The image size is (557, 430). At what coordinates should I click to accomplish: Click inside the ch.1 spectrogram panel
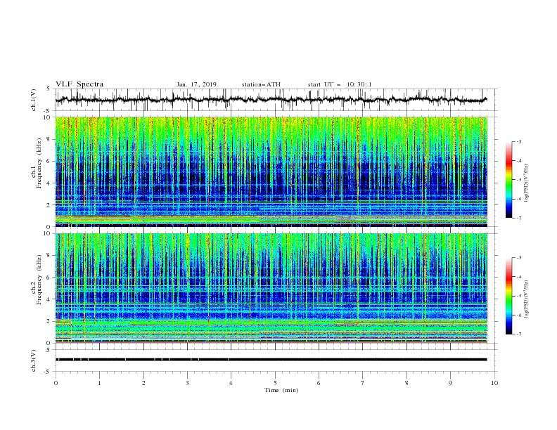point(271,171)
